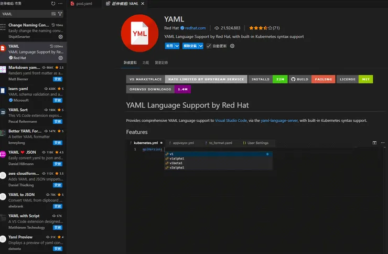Viewport: 388px width, 254px height.
Task: Open the Visual Studio Code link
Action: 231,121
